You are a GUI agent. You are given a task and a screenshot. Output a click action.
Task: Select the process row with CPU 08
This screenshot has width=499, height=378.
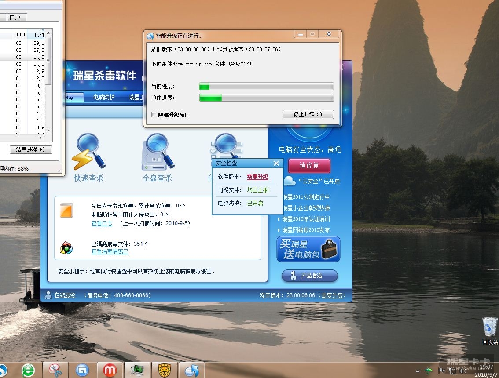23,113
